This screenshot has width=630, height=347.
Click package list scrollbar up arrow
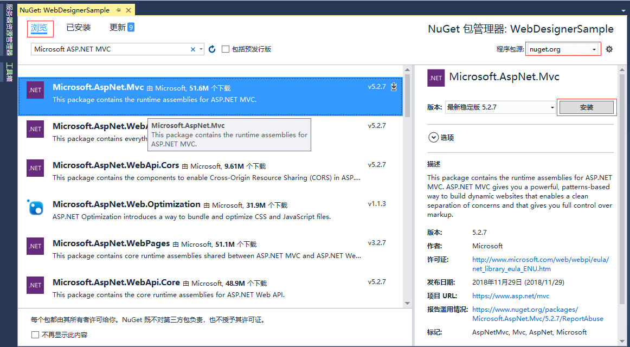click(x=407, y=70)
